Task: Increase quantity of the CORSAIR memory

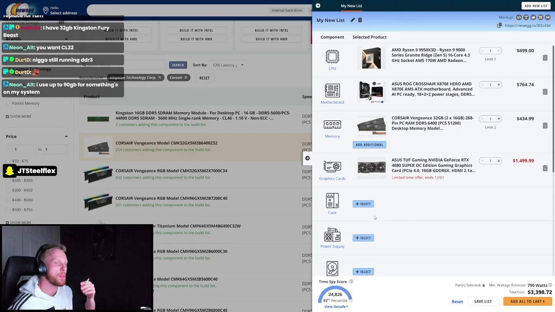Action: point(499,118)
